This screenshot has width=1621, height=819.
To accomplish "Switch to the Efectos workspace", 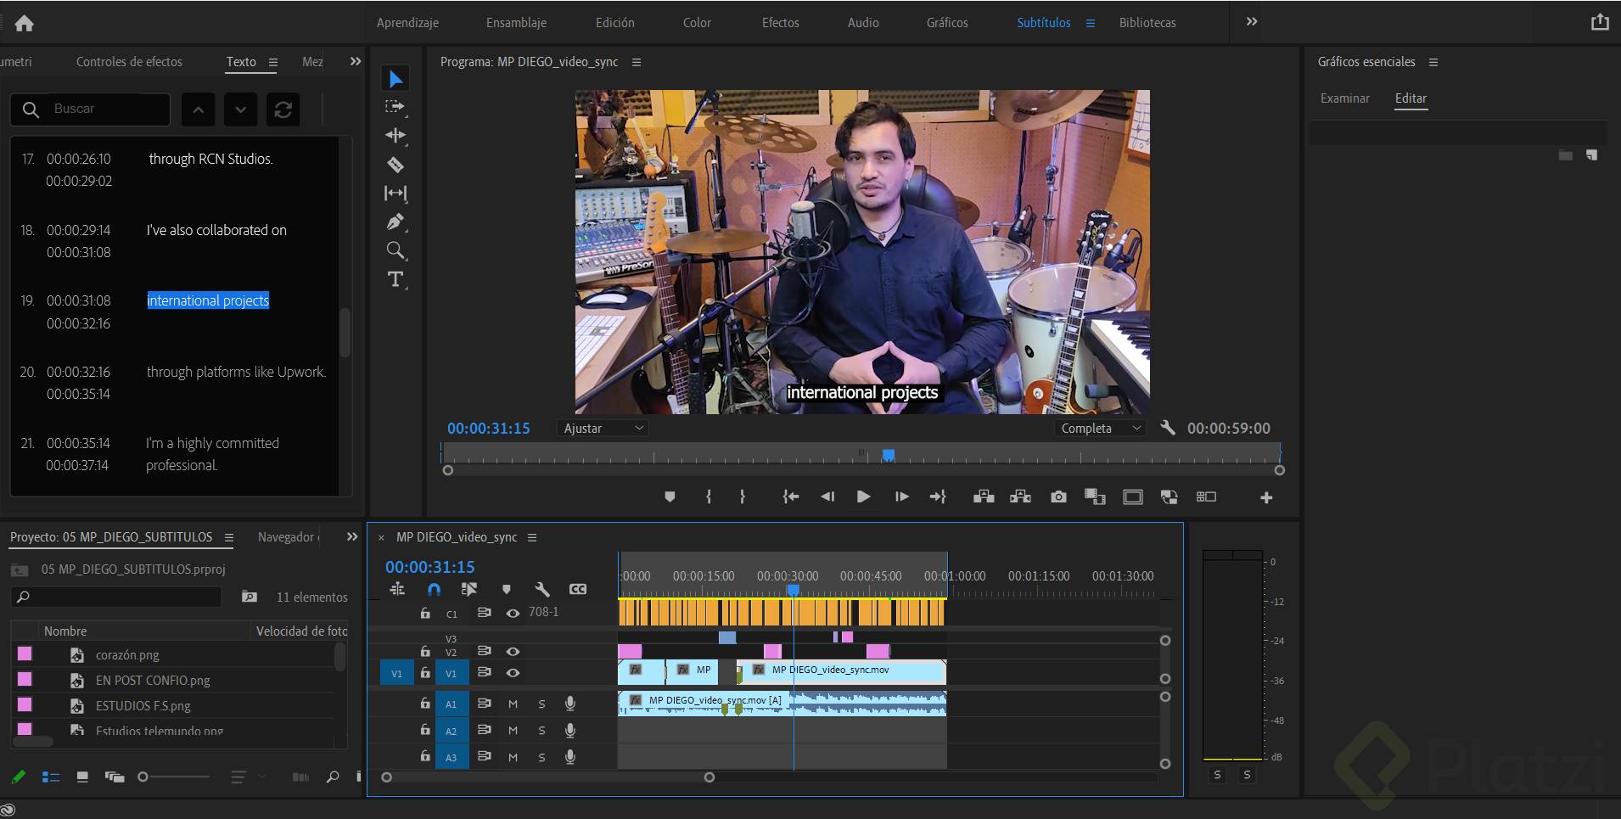I will [x=780, y=23].
